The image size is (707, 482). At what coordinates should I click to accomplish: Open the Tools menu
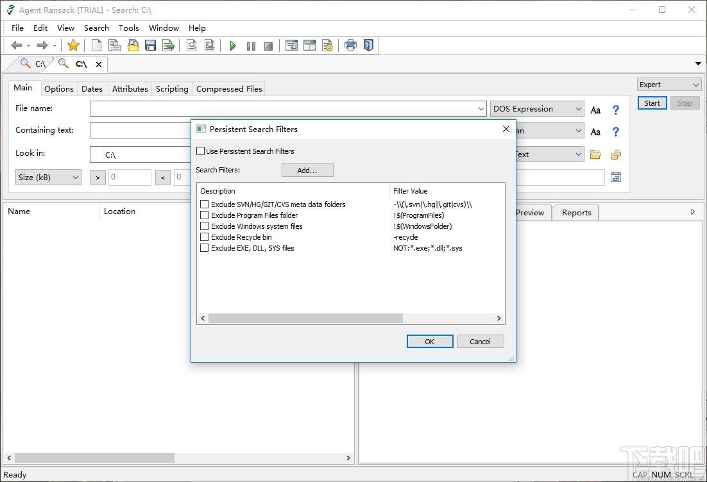128,28
